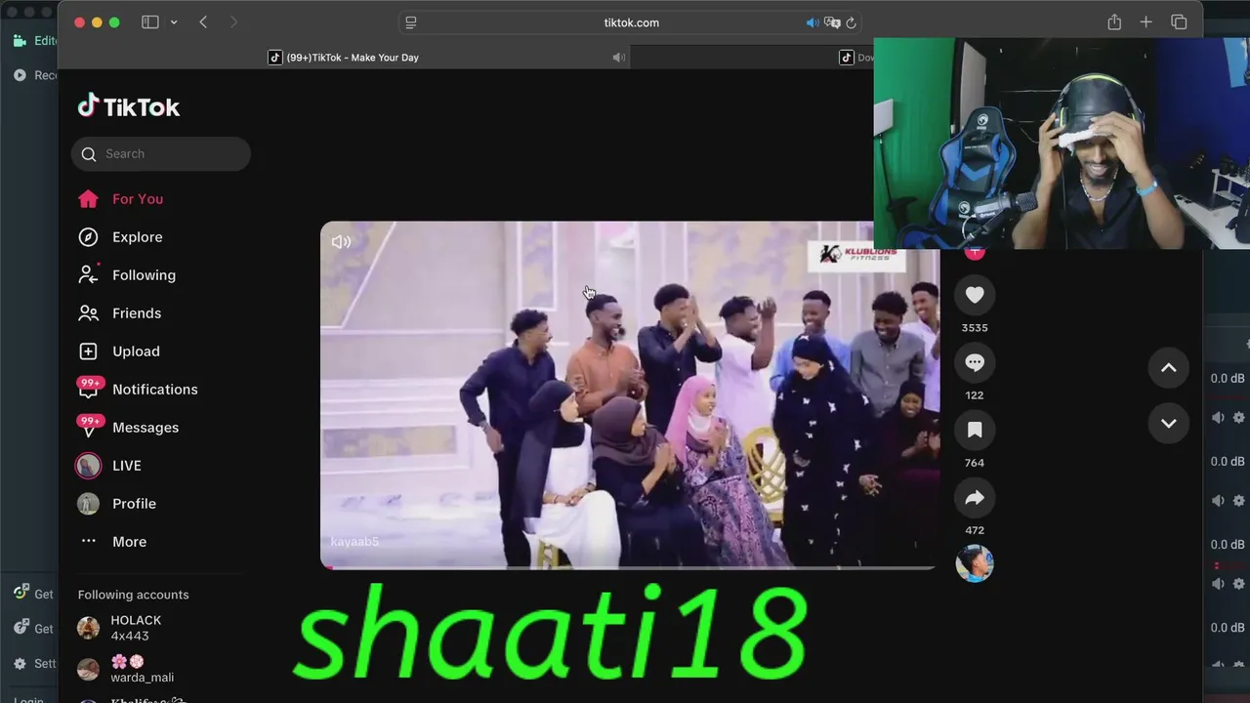1250x703 pixels.
Task: Click Safari share icon
Action: pos(1114,22)
